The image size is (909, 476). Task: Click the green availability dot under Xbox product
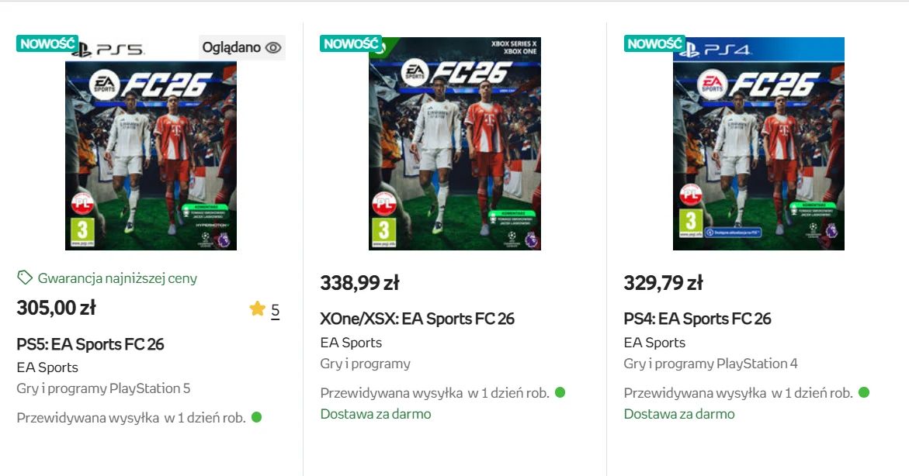pyautogui.click(x=560, y=392)
